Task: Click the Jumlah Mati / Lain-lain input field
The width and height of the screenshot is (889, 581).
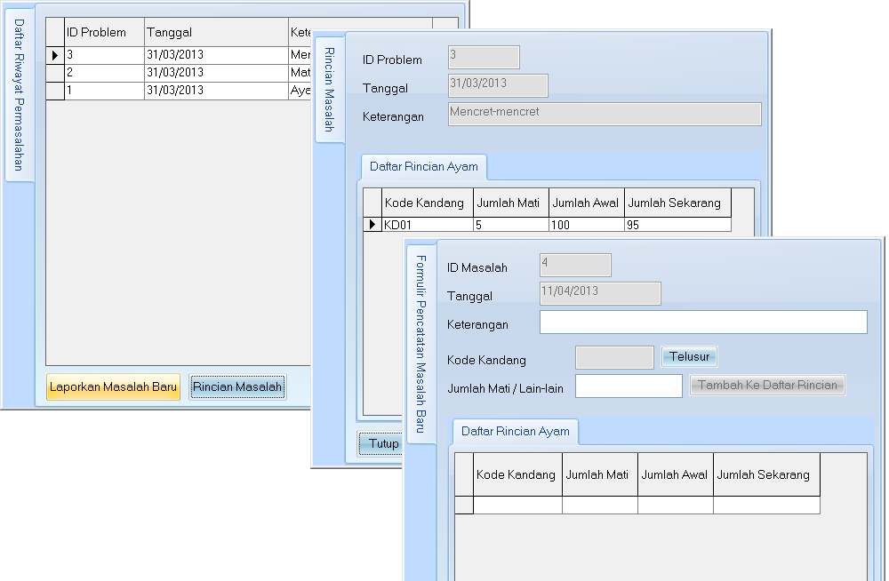Action: (629, 386)
